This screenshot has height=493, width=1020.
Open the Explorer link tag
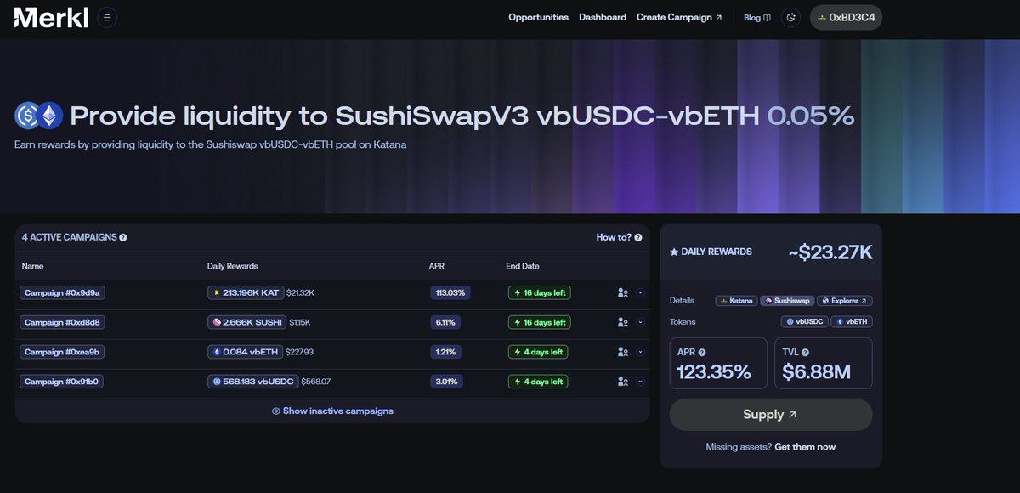(x=846, y=301)
